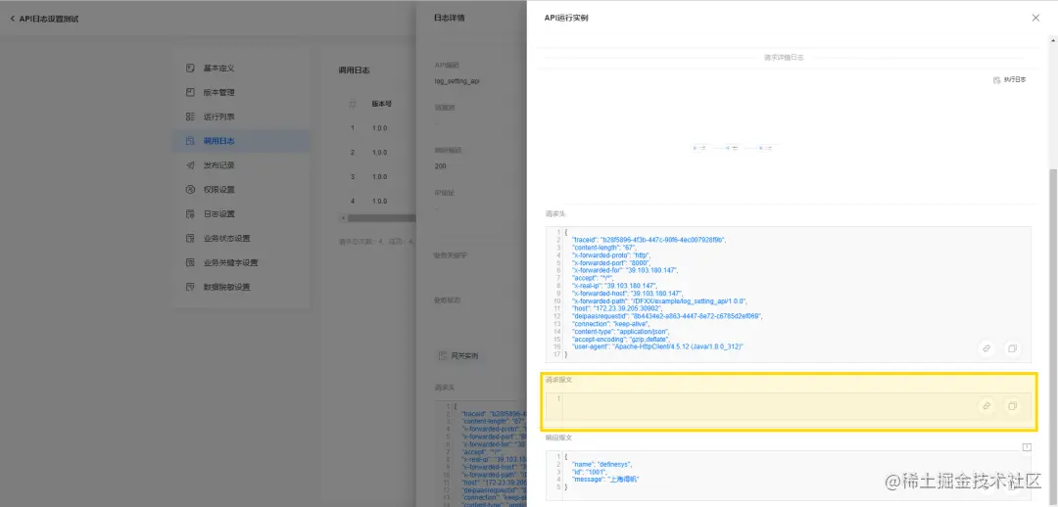The height and width of the screenshot is (507, 1058).
Task: Toggle word wrap in 请求报文 editor
Action: click(x=986, y=406)
